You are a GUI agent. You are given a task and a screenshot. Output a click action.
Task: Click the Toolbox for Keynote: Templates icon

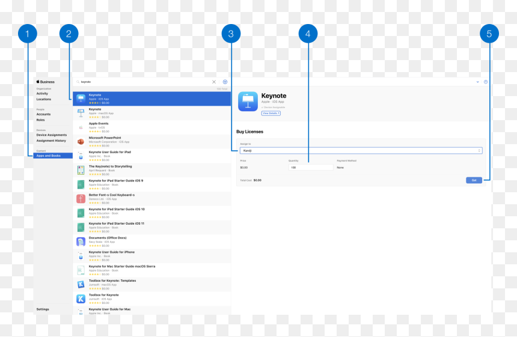tap(81, 284)
